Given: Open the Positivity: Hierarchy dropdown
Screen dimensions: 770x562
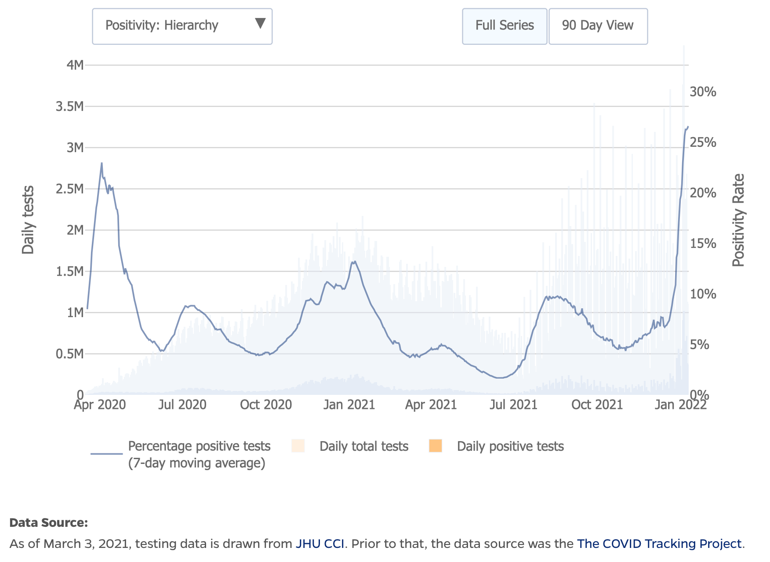Looking at the screenshot, I should point(182,26).
